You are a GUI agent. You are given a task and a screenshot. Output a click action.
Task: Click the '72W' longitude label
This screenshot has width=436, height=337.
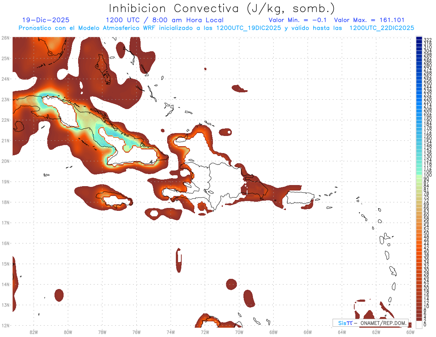[205, 332]
